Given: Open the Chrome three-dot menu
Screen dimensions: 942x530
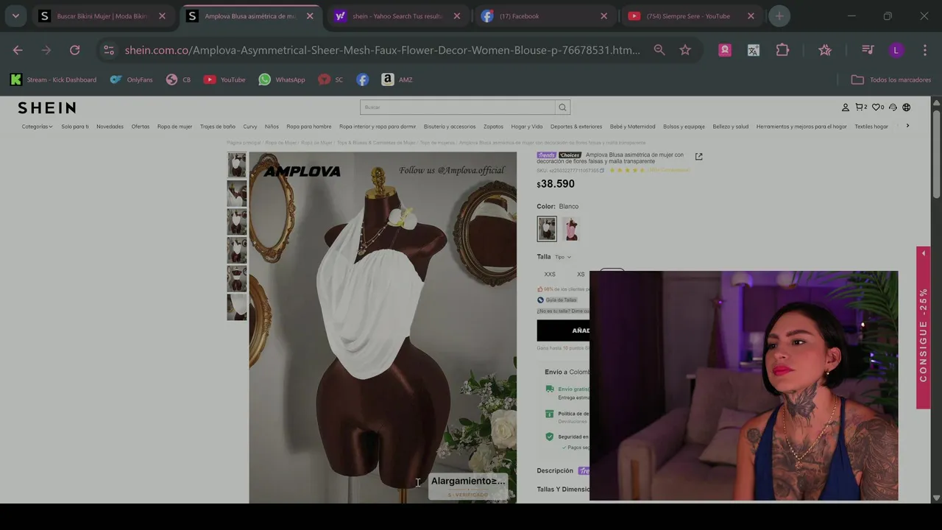Looking at the screenshot, I should click(x=924, y=50).
